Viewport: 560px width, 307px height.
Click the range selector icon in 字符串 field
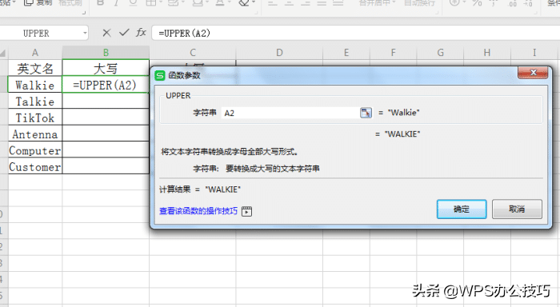click(366, 113)
